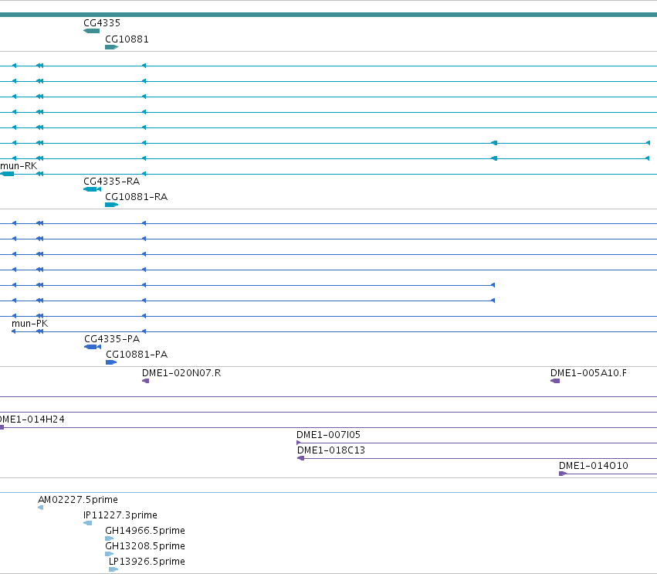Click the DME1-007I05 label
Image resolution: width=657 pixels, height=574 pixels.
(x=328, y=435)
